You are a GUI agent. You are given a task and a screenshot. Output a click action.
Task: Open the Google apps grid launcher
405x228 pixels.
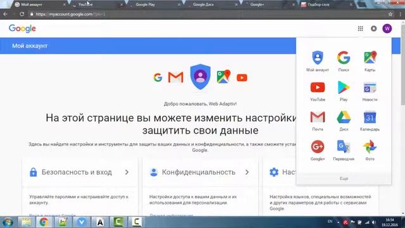point(360,28)
